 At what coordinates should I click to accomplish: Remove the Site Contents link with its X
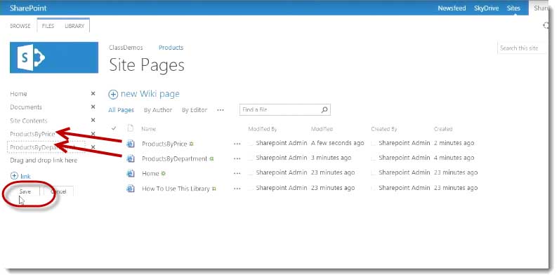[93, 121]
